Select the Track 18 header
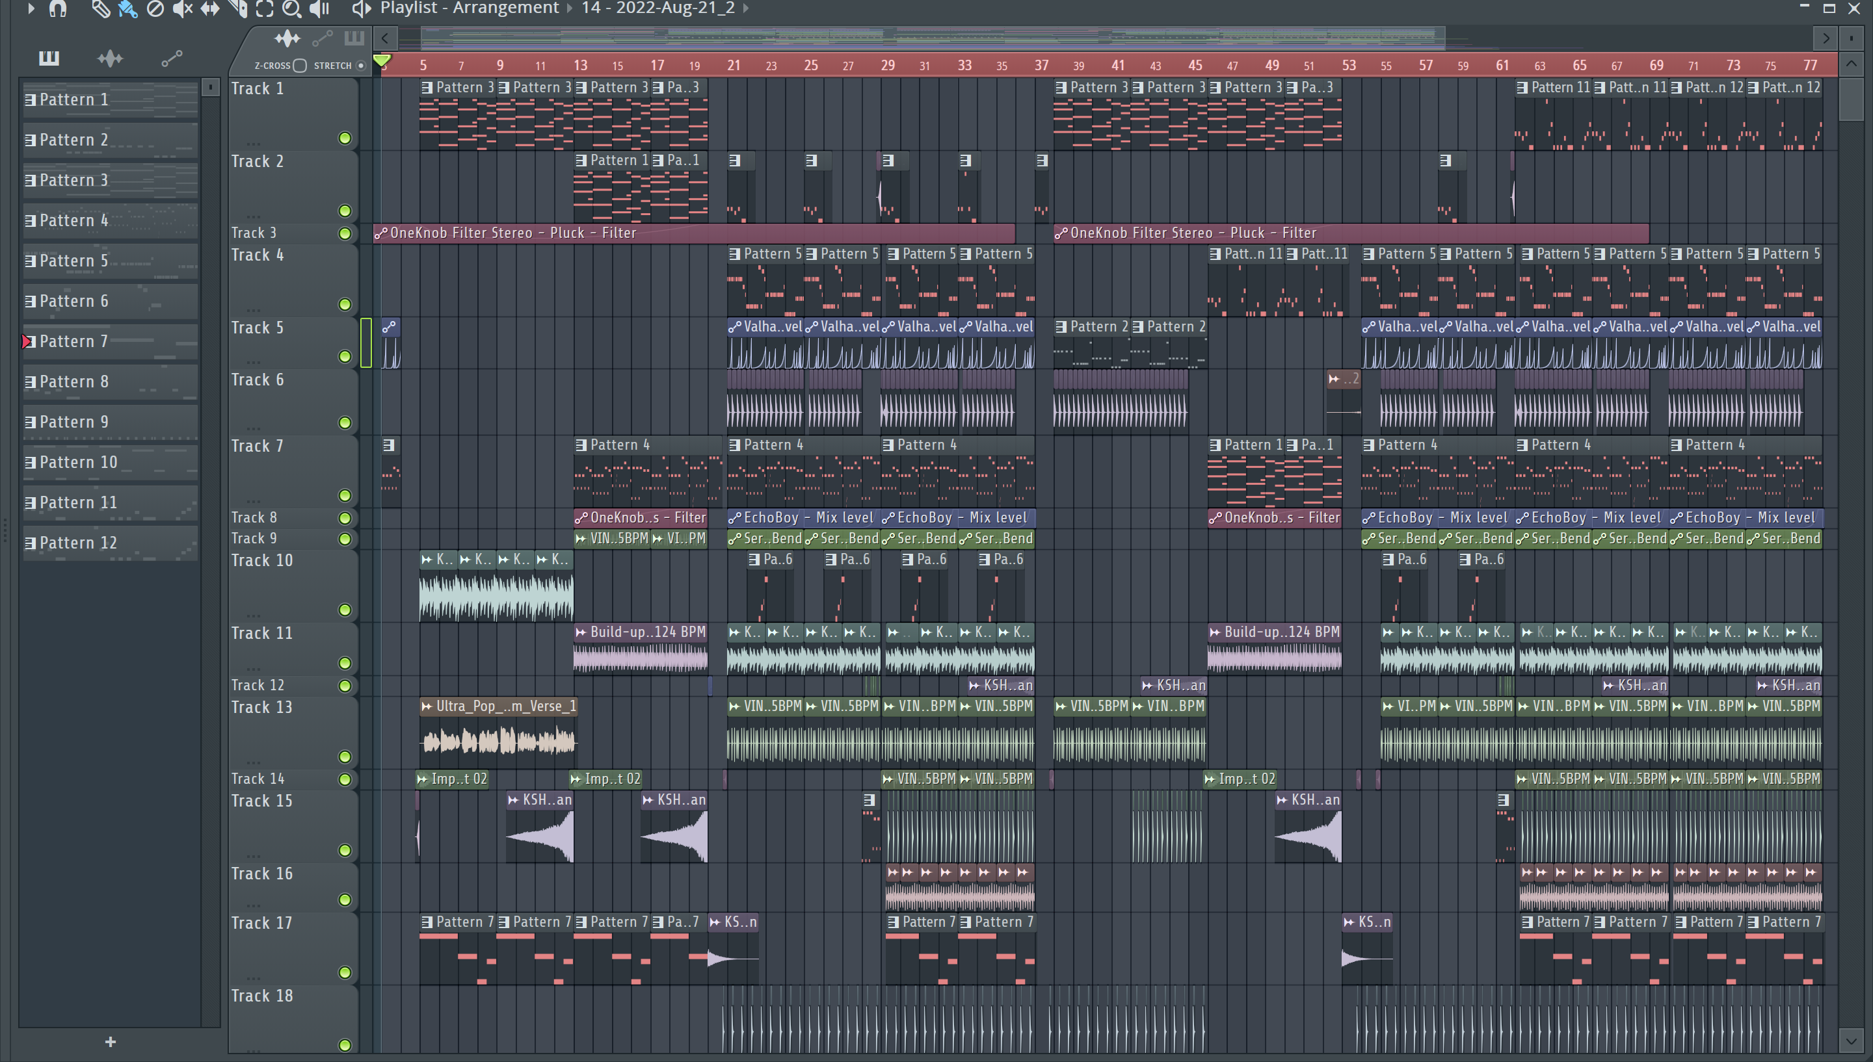1873x1062 pixels. point(293,1020)
